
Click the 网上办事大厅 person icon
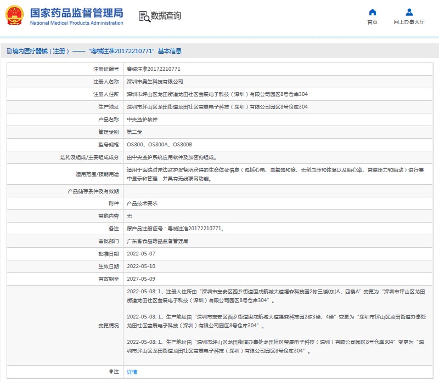click(x=409, y=12)
